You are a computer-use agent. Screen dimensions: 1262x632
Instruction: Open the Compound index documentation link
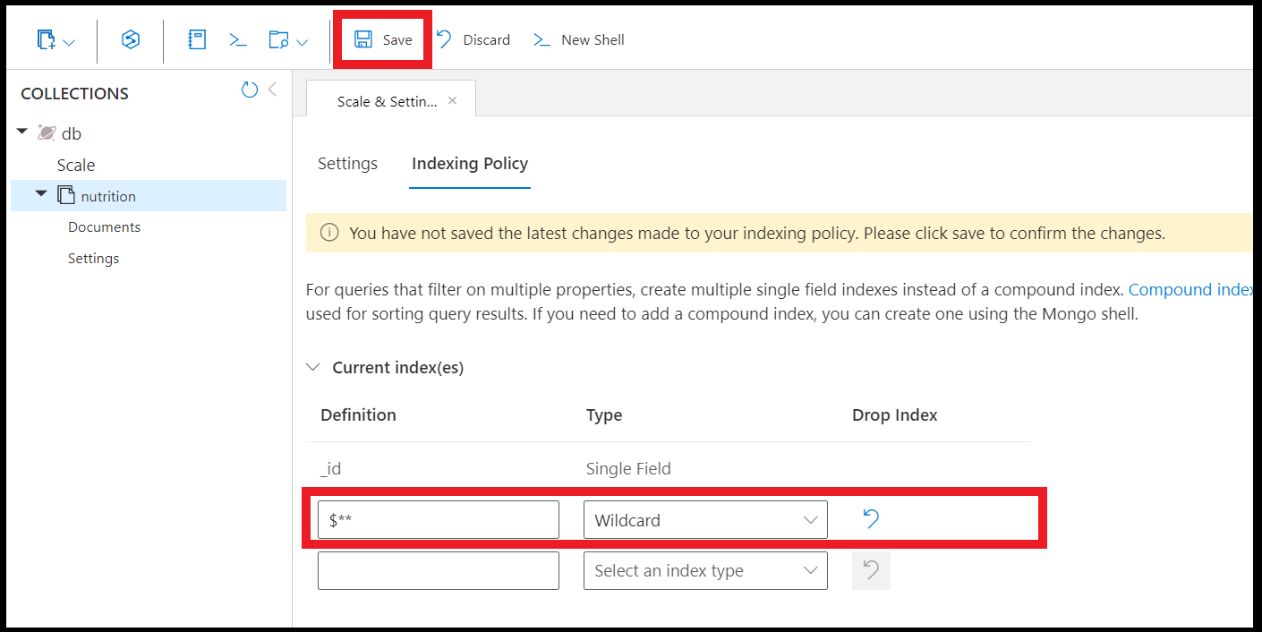pyautogui.click(x=1190, y=289)
